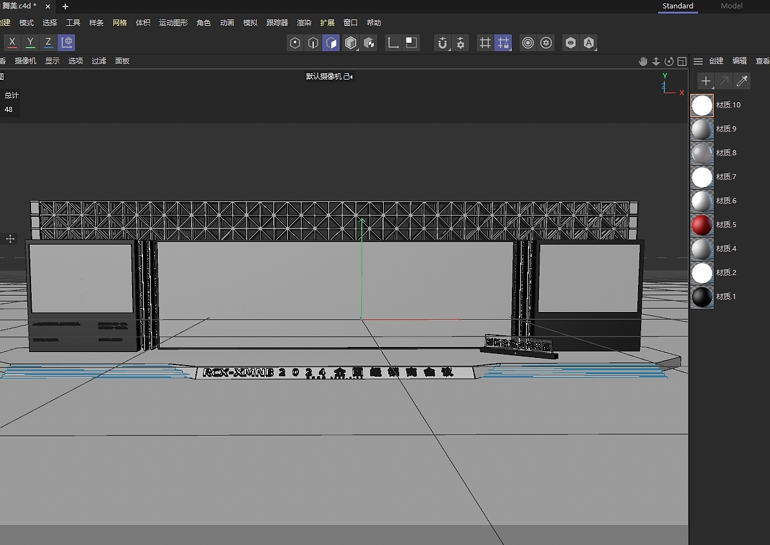The image size is (770, 545).
Task: Click the hand pan icon above the viewport
Action: (x=643, y=61)
